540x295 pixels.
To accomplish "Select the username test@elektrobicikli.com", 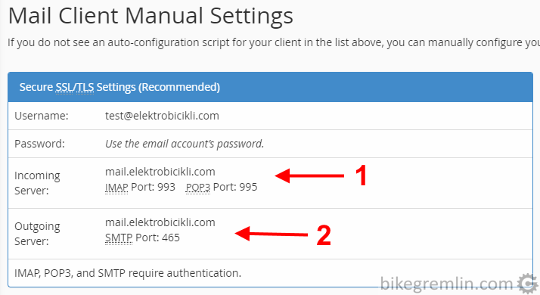I will 162,116.
